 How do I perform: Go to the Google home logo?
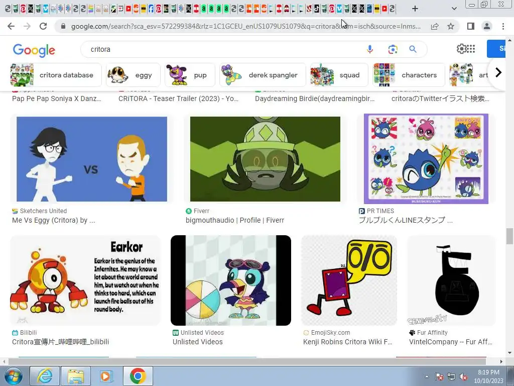[34, 50]
